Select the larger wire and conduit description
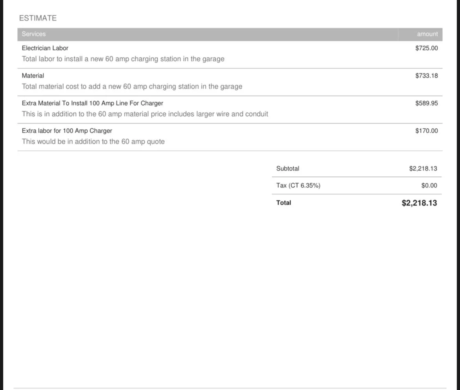Screen dimensions: 460x390 pos(145,114)
